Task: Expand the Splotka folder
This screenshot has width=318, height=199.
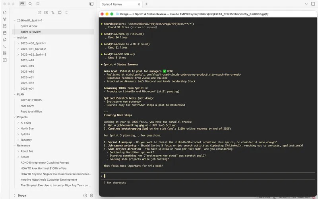Action: coord(18,134)
